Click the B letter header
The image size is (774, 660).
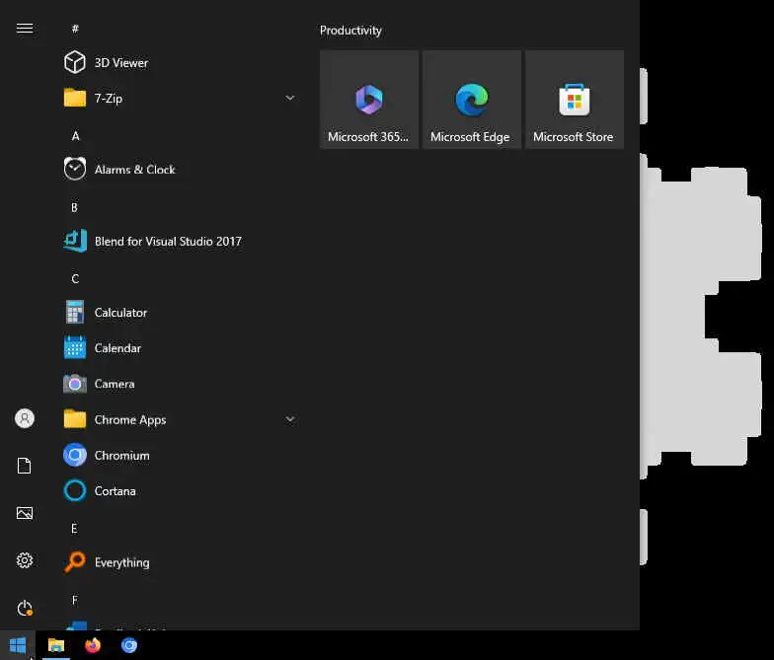pos(75,207)
